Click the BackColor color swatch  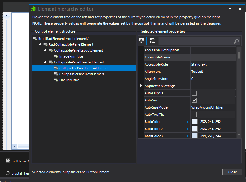[x=195, y=122]
